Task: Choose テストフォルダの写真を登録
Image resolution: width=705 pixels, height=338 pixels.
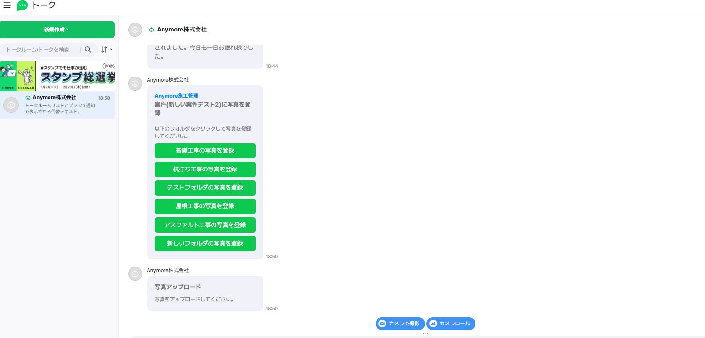Action: [205, 188]
